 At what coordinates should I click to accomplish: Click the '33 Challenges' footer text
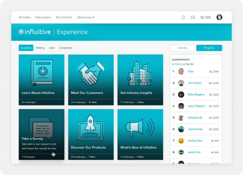78,157
